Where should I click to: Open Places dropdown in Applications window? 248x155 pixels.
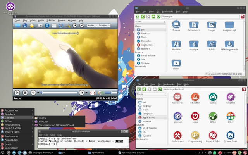pos(152,94)
